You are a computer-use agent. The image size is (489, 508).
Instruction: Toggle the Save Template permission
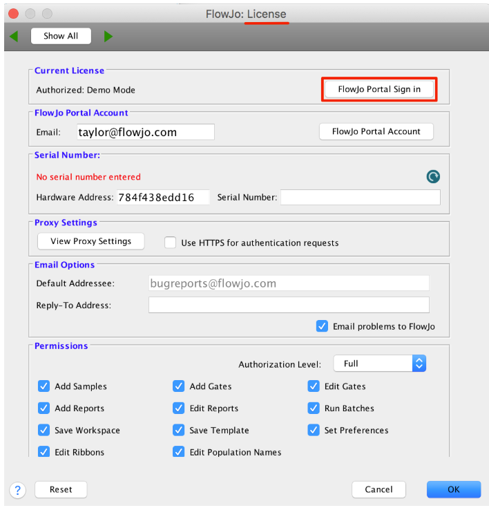[x=178, y=430]
